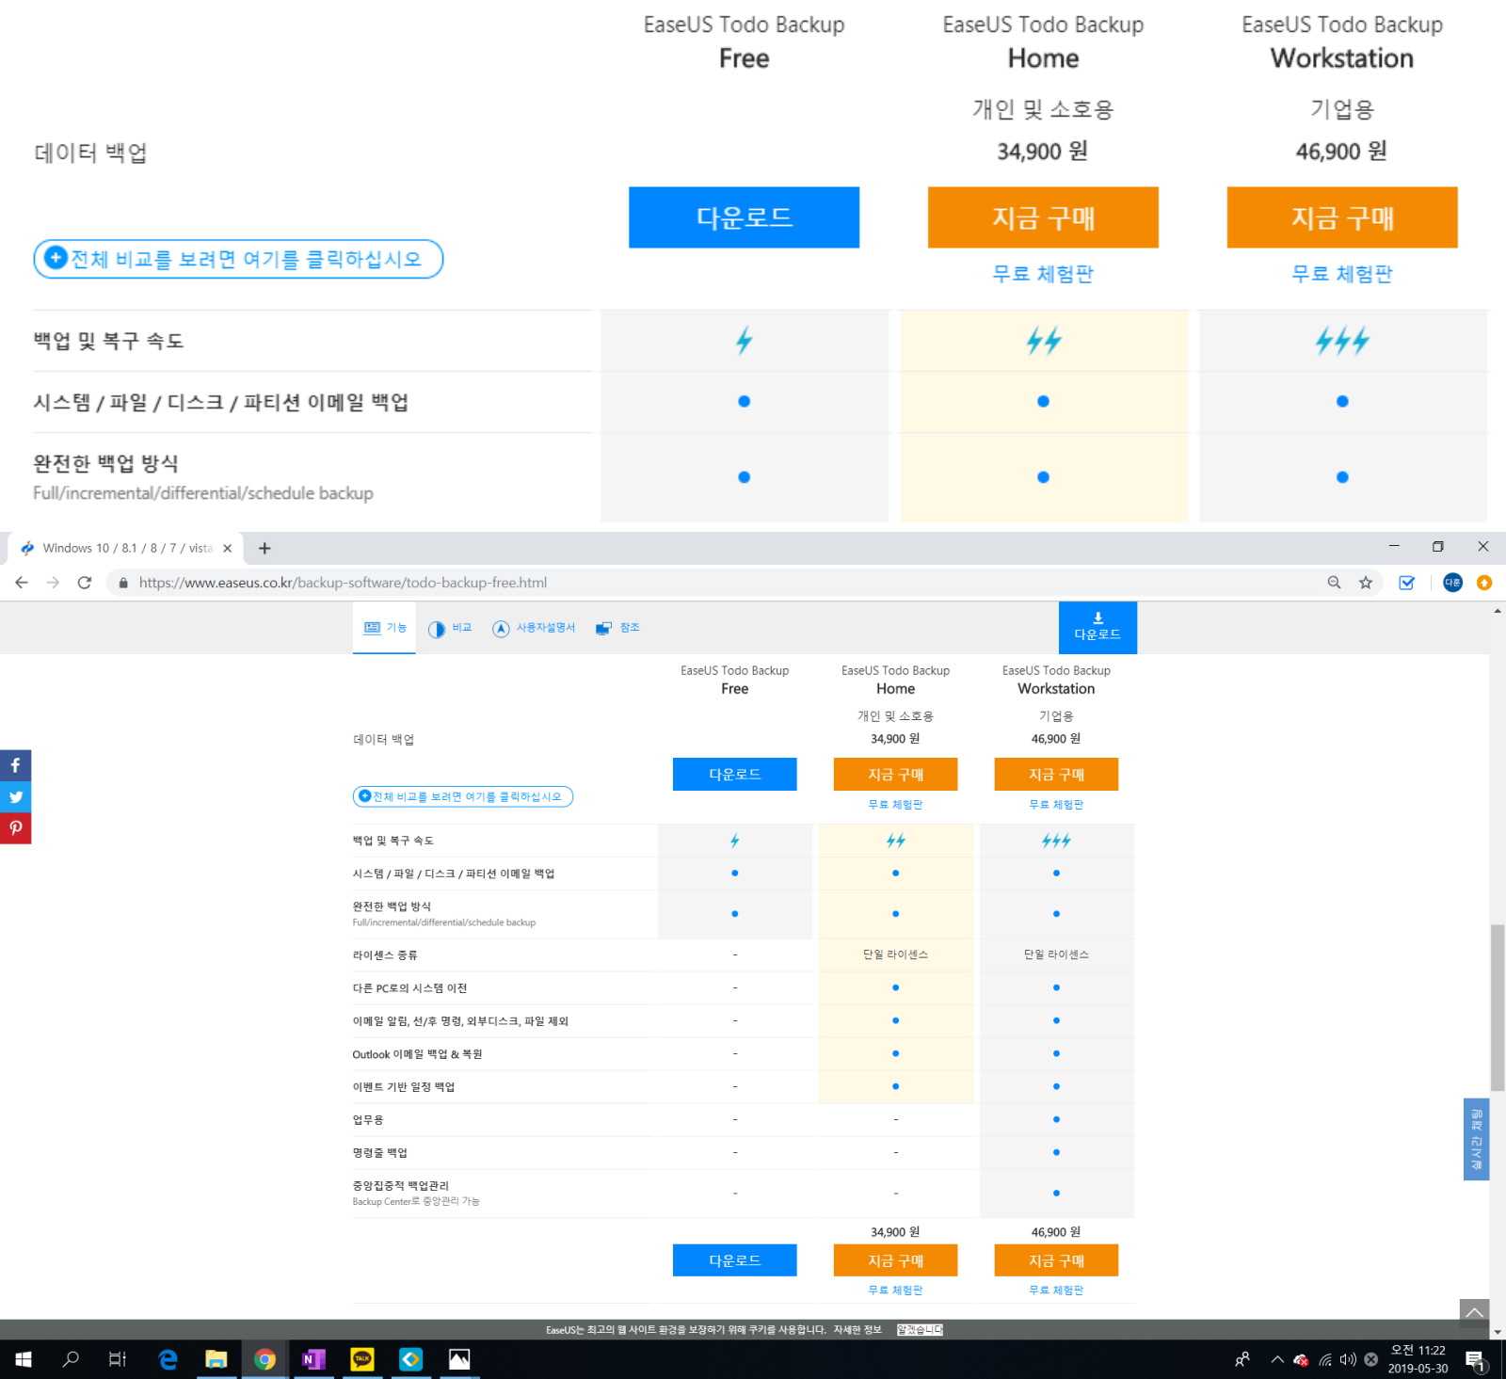Click the 'Outlook 이메일 백업 & 복원' row label

(417, 1054)
